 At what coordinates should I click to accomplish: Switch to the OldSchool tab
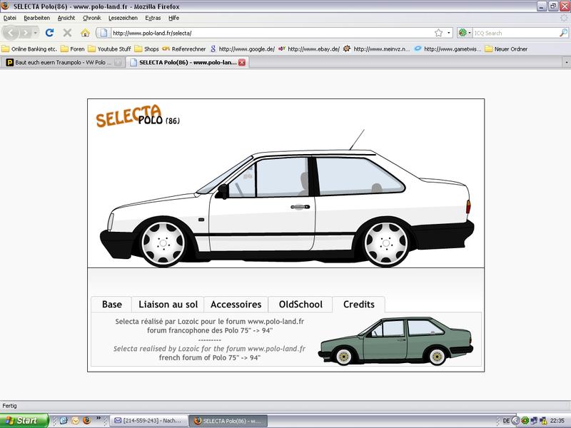300,305
